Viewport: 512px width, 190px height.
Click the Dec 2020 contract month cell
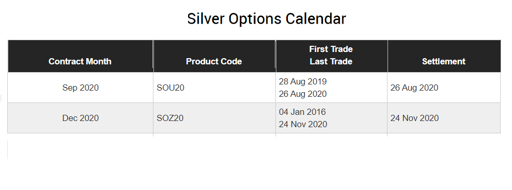tap(80, 118)
